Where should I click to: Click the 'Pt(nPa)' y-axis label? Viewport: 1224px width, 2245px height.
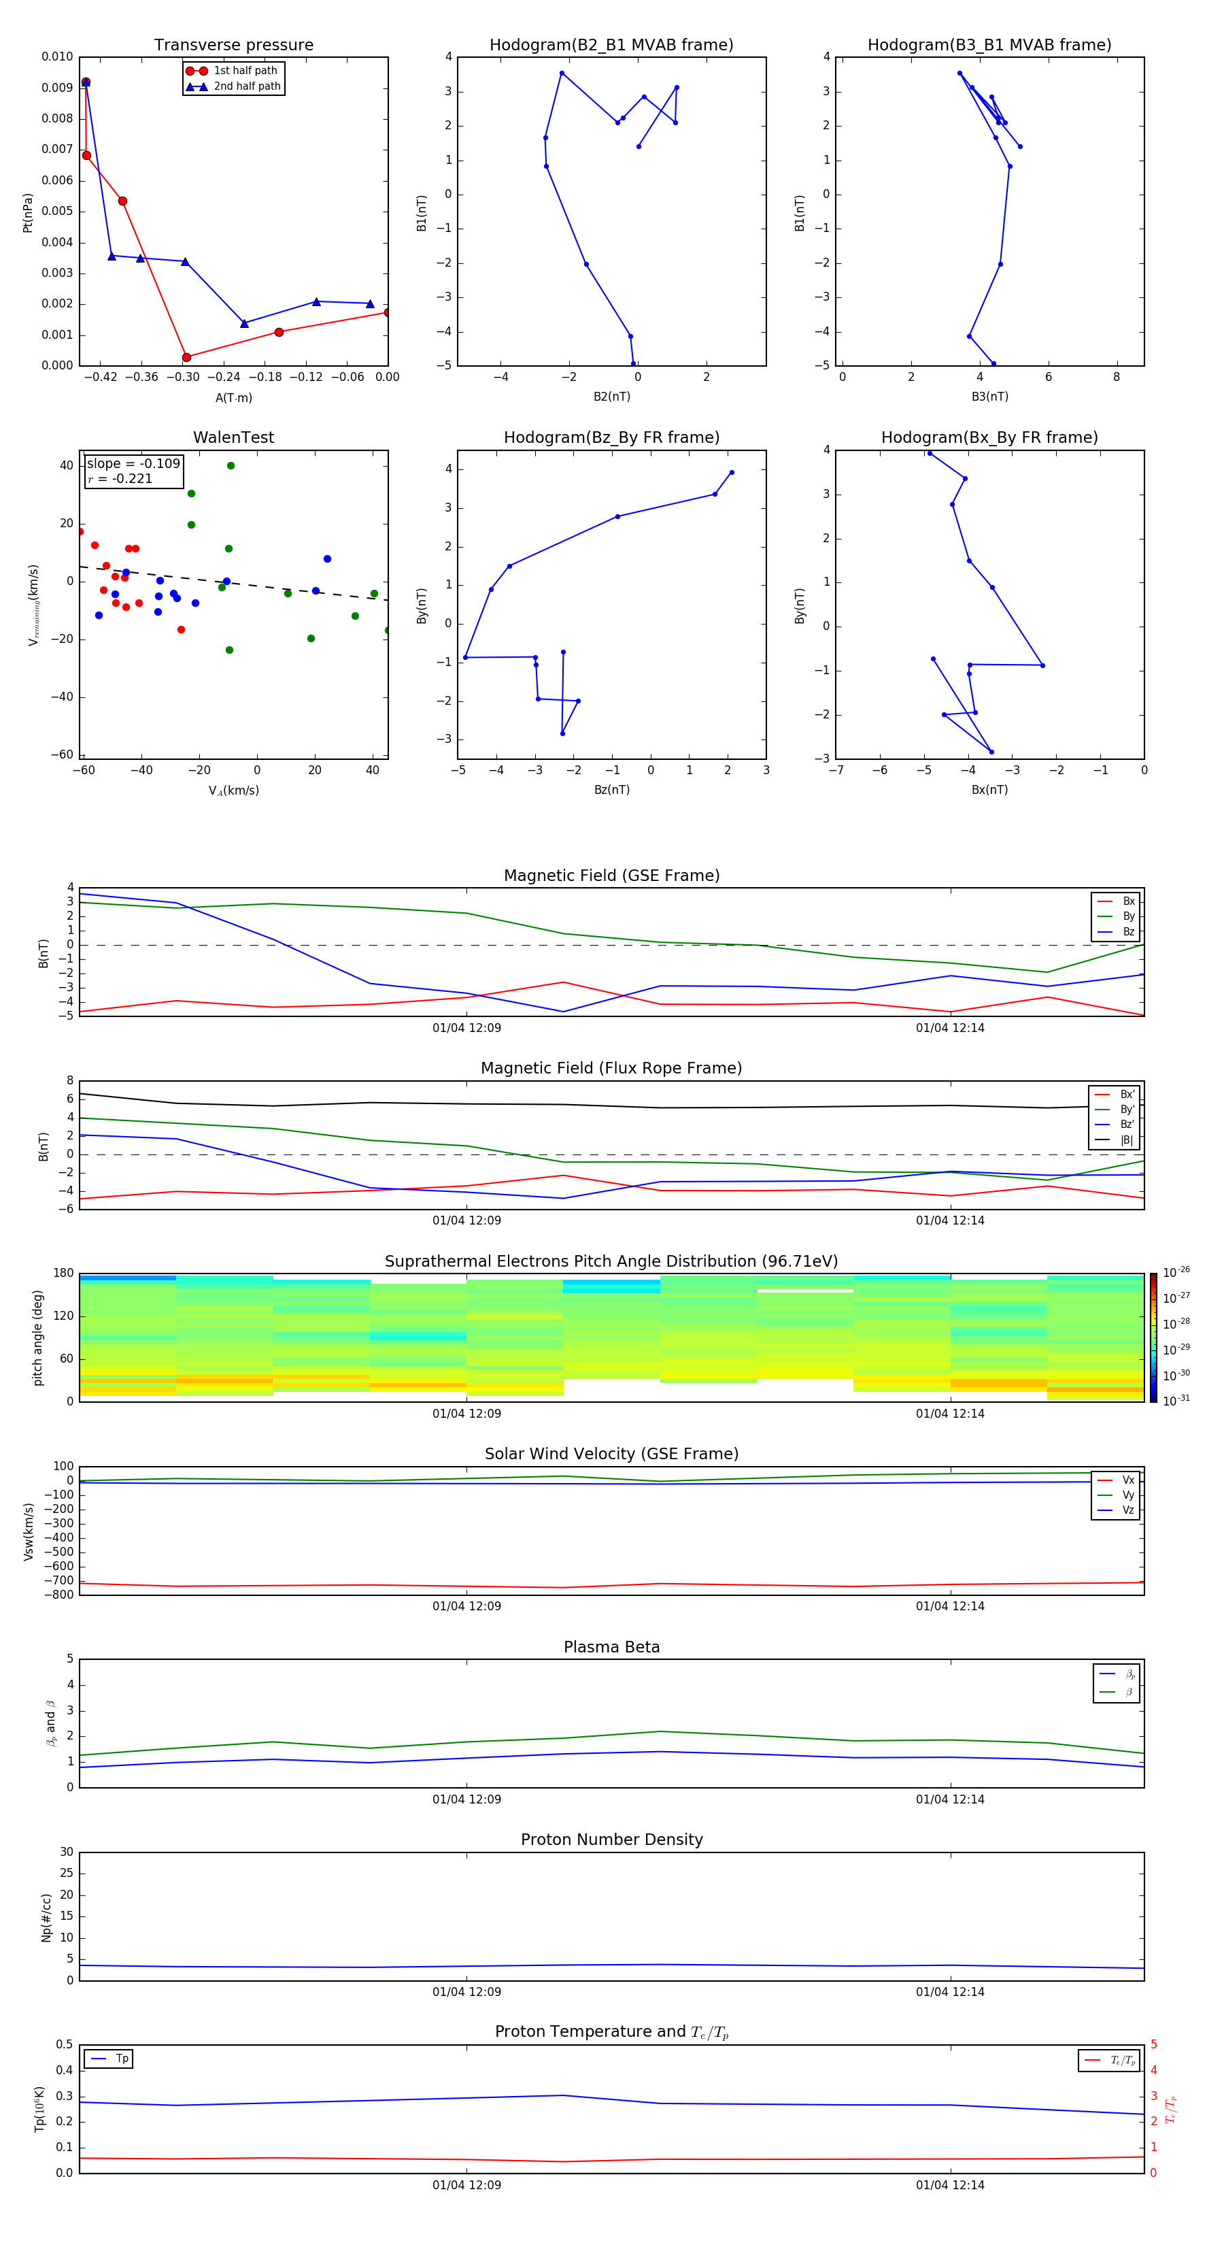coord(28,213)
